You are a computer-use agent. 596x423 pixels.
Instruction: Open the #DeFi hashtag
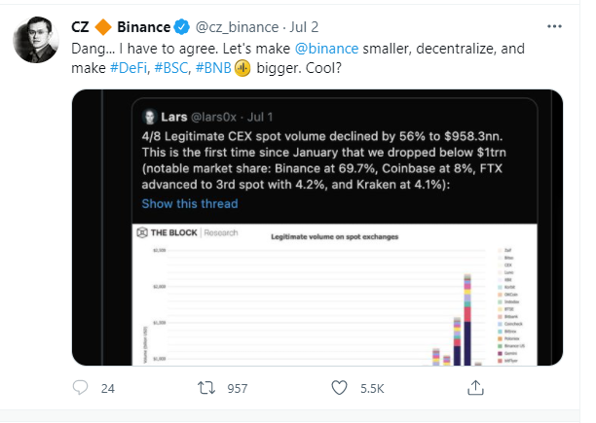coord(129,68)
